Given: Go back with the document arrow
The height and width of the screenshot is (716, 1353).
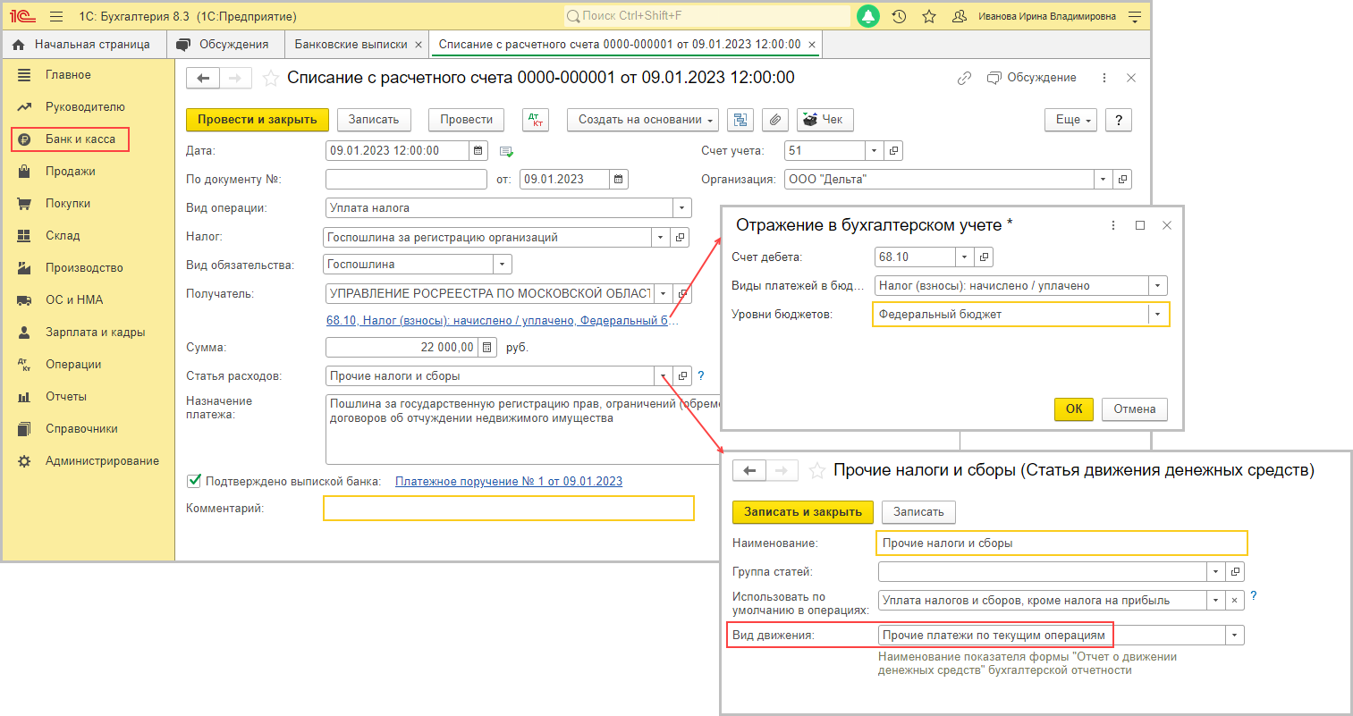Looking at the screenshot, I should (x=203, y=79).
